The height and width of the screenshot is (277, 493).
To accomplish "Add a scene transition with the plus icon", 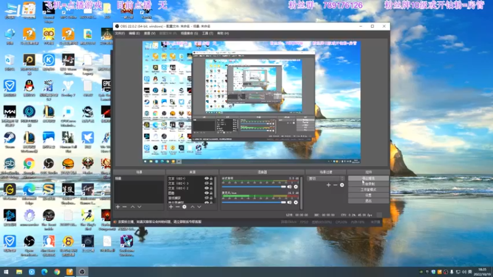I will (328, 185).
